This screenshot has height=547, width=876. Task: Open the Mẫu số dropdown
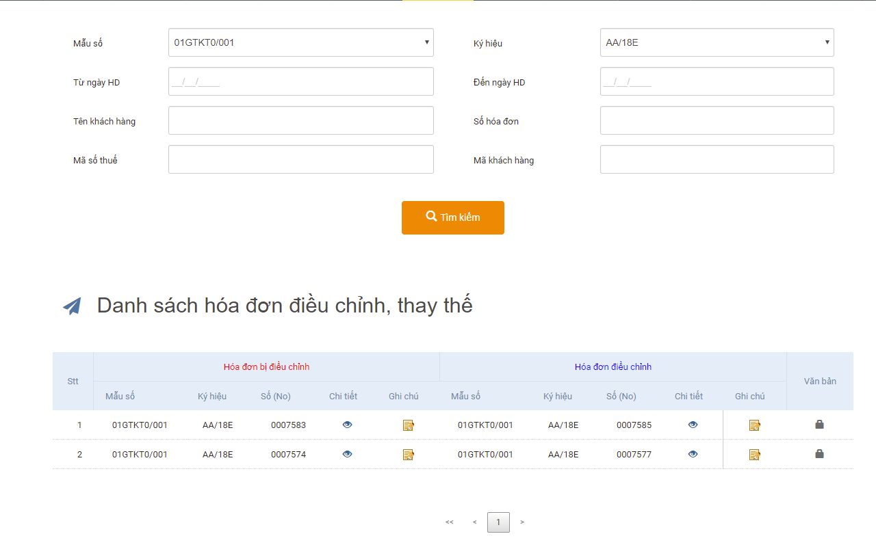point(301,42)
